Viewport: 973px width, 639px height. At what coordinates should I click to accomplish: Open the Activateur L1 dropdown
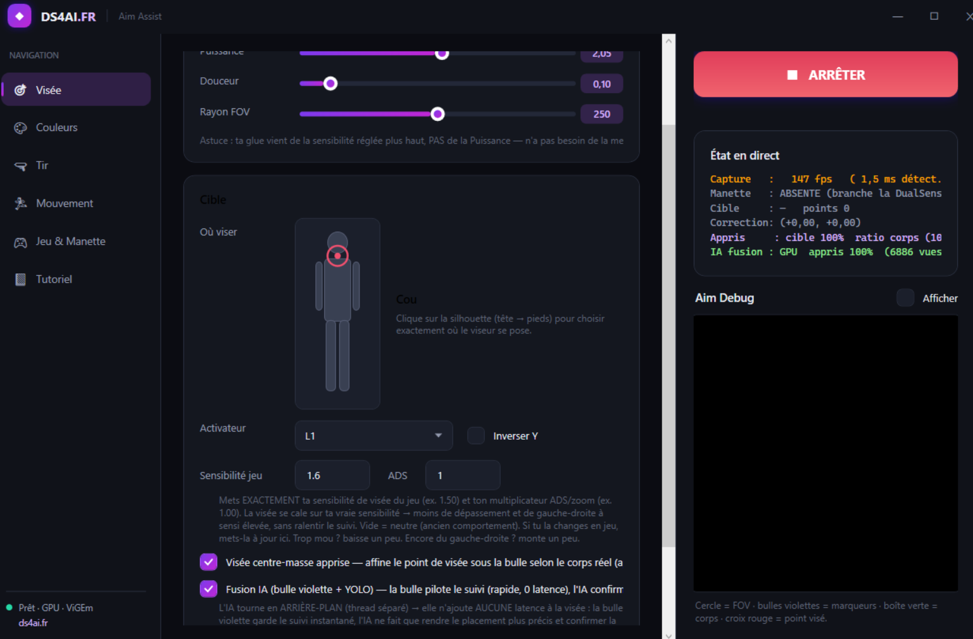pos(374,435)
